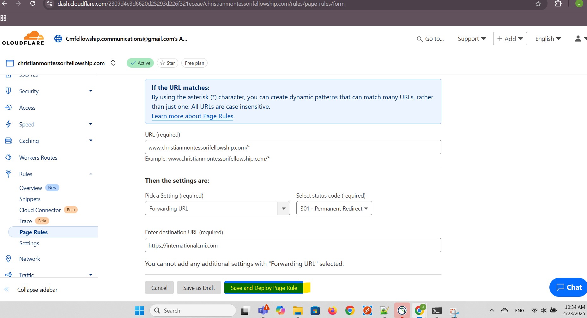The image size is (587, 318).
Task: Open domain switcher chevrons
Action: tap(113, 63)
